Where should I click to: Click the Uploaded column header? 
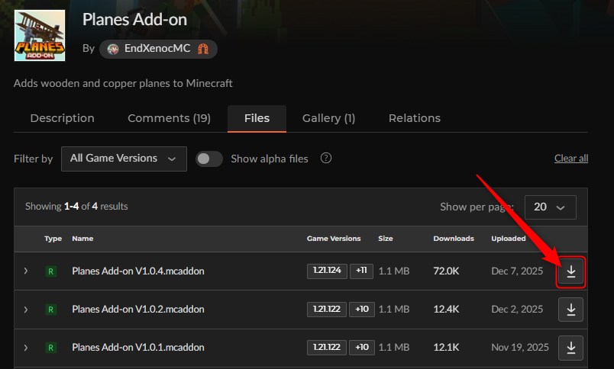[509, 239]
